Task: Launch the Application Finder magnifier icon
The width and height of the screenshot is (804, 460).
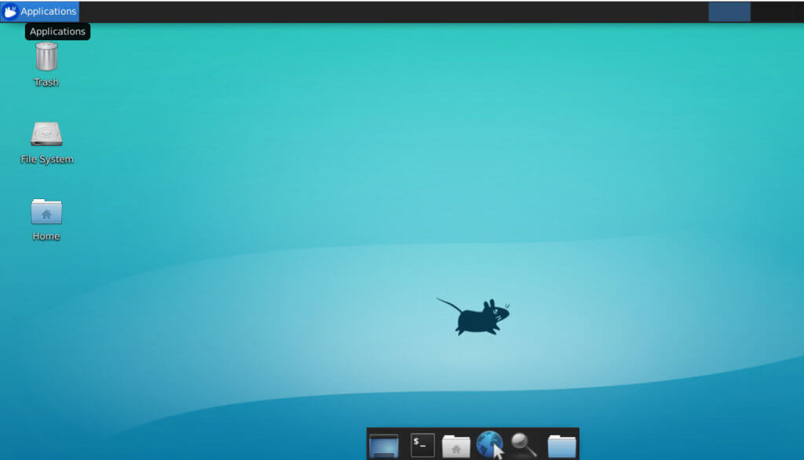Action: [x=522, y=444]
